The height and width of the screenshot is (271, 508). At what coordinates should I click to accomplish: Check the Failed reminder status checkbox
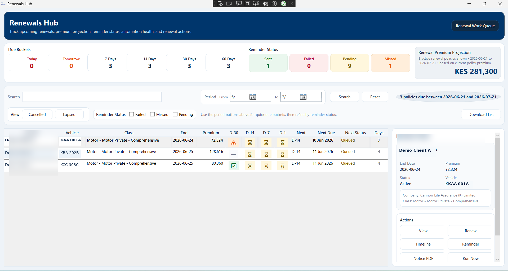131,114
